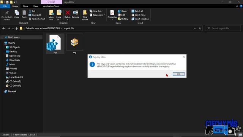Screen dimensions: 243x137
Task: Click the Edit command
Action: point(121,15)
